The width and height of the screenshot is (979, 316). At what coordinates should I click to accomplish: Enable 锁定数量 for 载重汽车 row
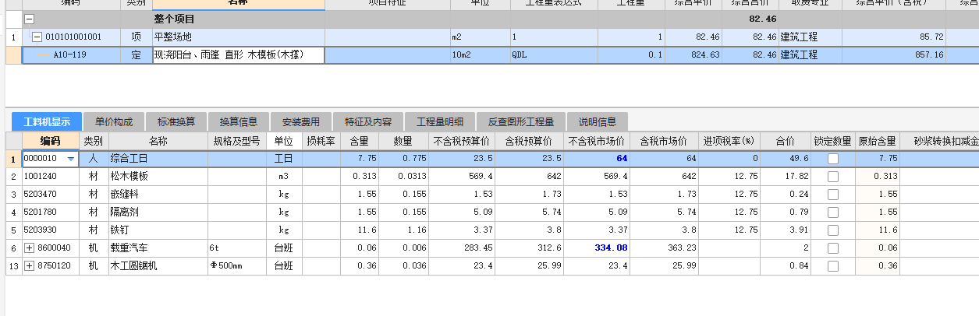tap(833, 248)
